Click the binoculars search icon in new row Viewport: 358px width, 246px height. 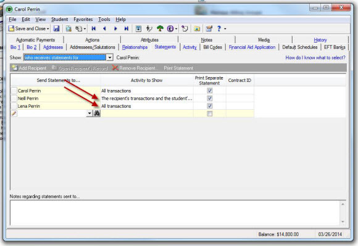point(96,113)
